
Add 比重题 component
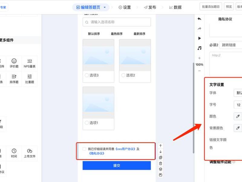point(29,79)
